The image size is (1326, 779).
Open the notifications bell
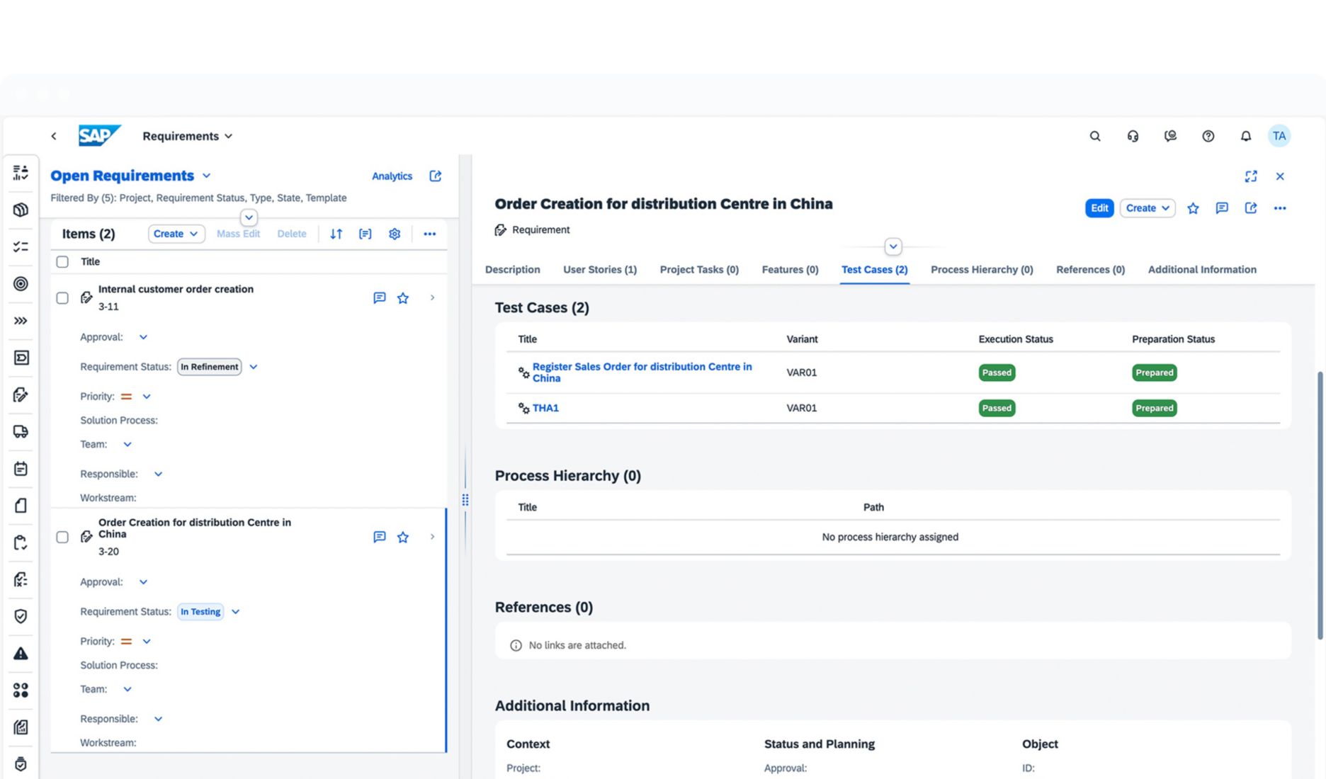[1245, 136]
